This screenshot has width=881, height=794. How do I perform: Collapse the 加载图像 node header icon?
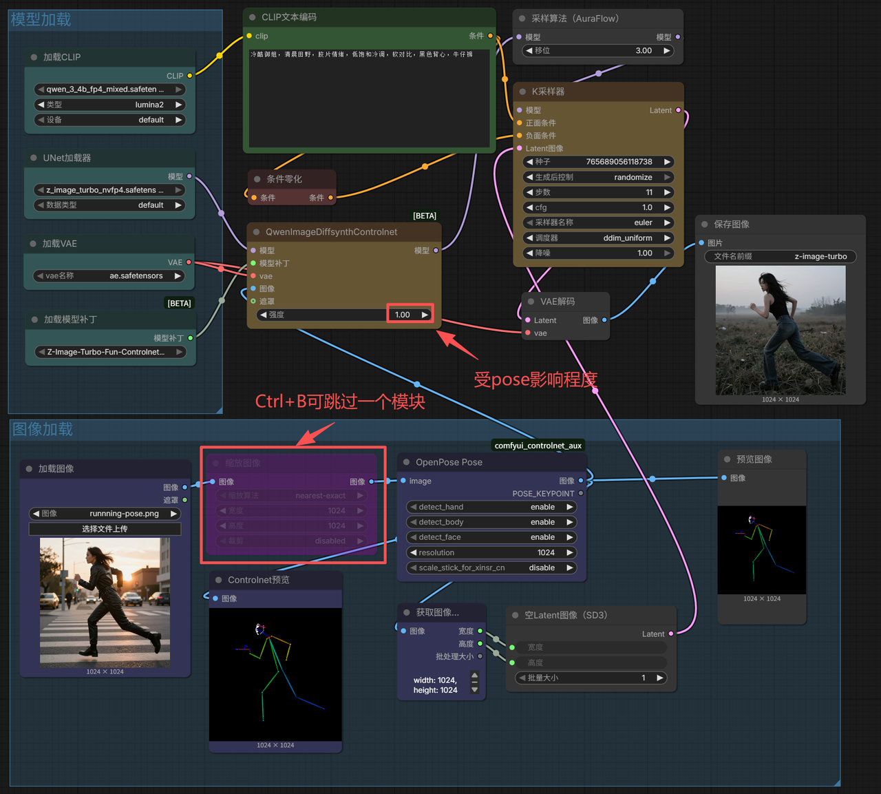click(28, 468)
